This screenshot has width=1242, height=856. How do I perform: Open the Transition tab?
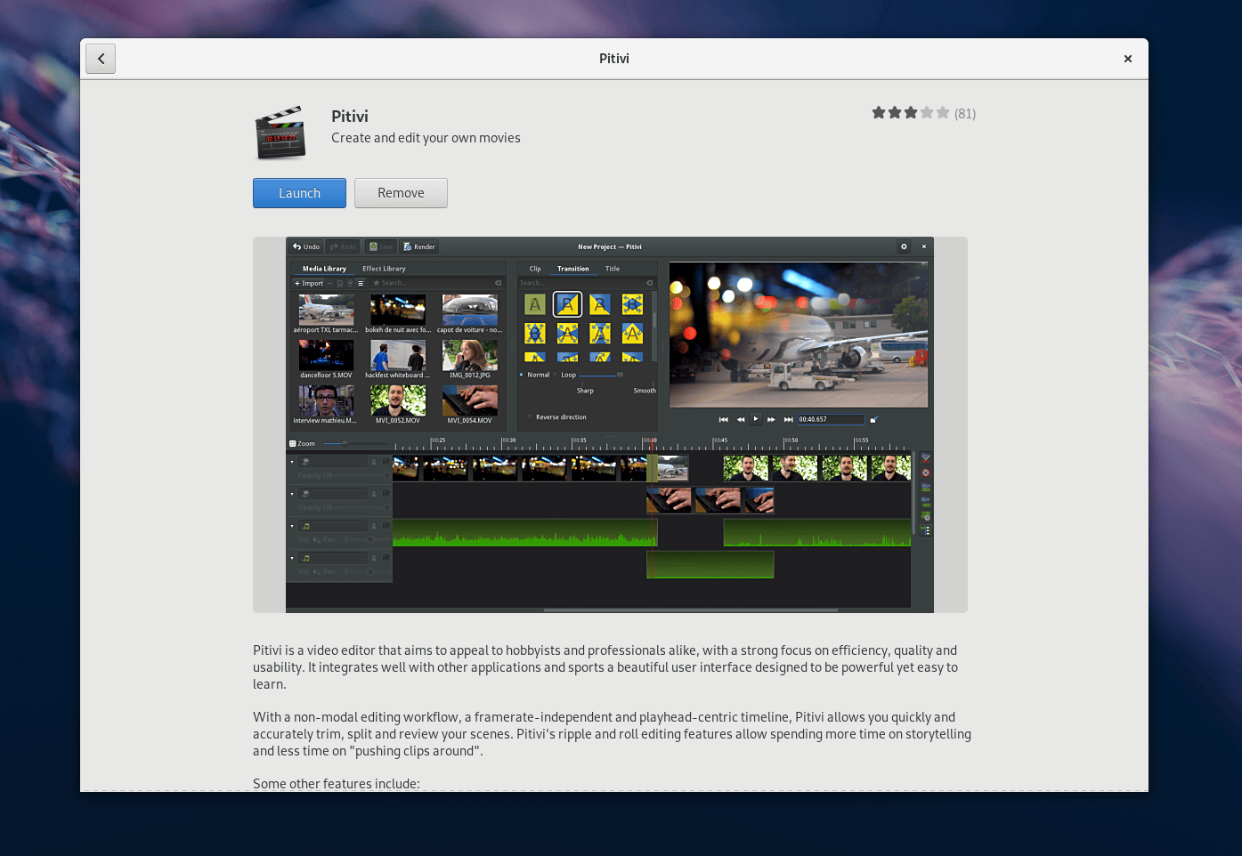point(573,269)
